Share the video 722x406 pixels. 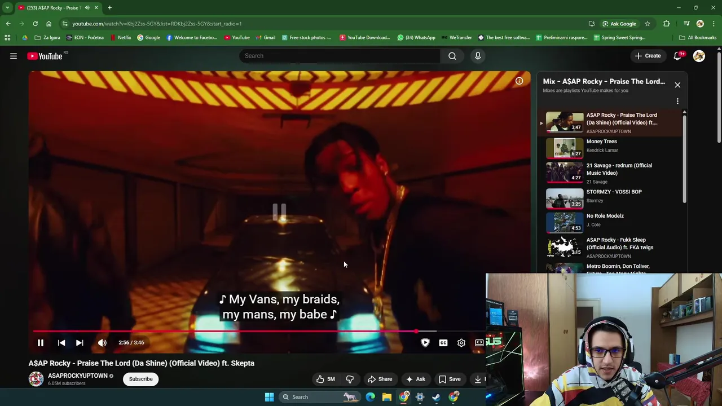[x=380, y=379]
